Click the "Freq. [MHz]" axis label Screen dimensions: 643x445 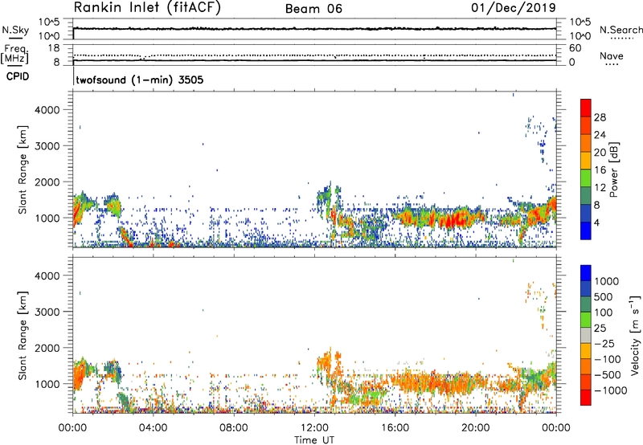coord(15,54)
